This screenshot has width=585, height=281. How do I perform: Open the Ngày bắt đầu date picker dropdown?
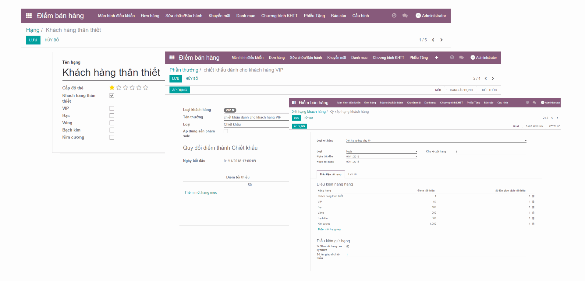pos(416,156)
